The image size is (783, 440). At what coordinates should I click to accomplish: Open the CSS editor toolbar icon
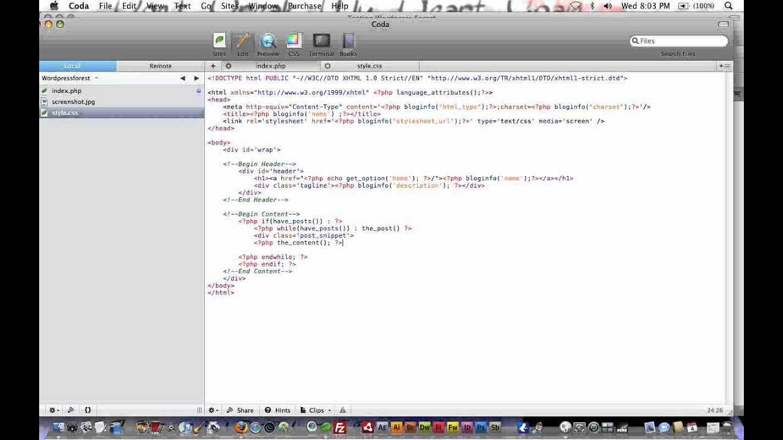294,45
